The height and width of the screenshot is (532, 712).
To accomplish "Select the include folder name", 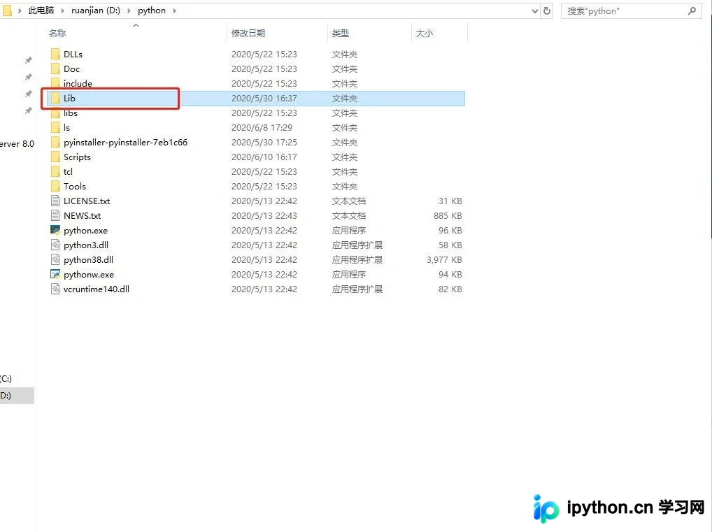I will [78, 83].
